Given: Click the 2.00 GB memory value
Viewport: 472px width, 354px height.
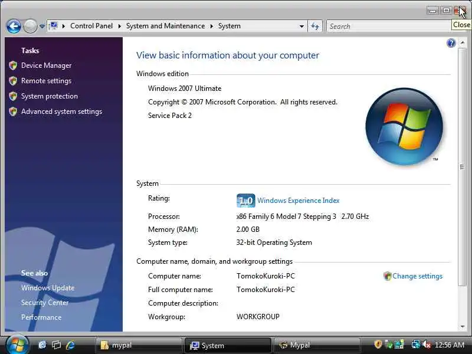Looking at the screenshot, I should click(x=248, y=230).
